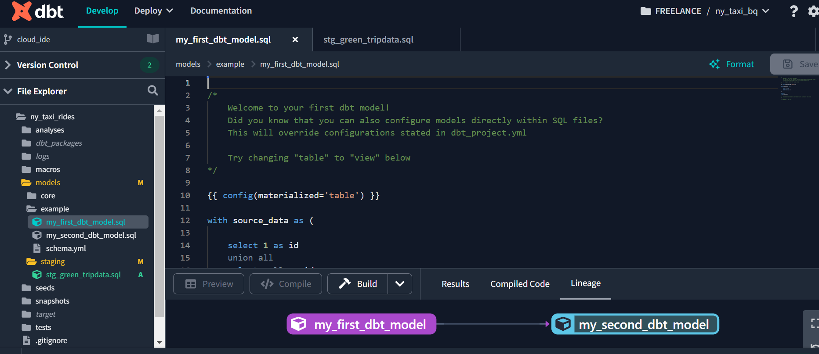
Task: Open the target folder
Action: click(x=45, y=314)
